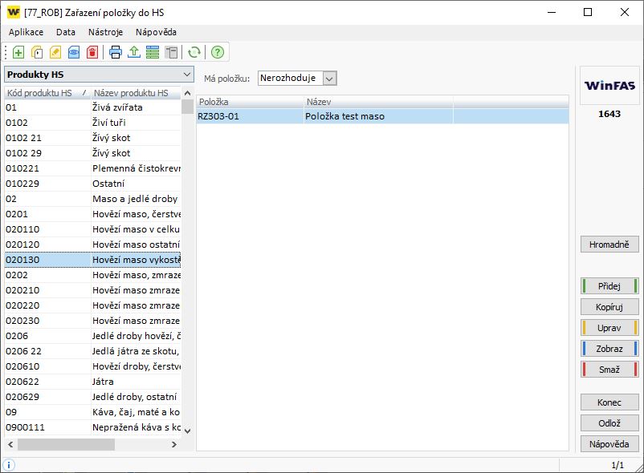Click the printer icon in toolbar
The height and width of the screenshot is (473, 644).
(x=116, y=52)
